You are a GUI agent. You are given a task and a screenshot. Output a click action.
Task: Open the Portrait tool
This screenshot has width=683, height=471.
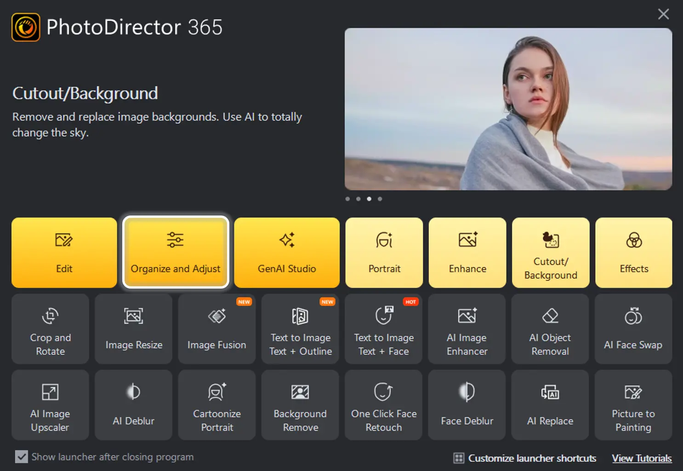[384, 252]
